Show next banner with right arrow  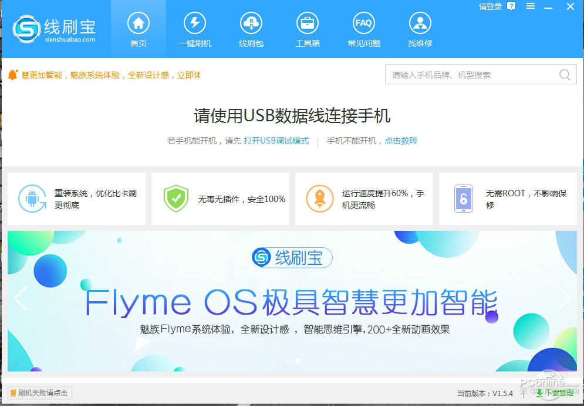(x=563, y=298)
